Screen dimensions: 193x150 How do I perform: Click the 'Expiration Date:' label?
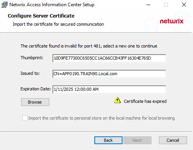pyautogui.click(x=36, y=89)
